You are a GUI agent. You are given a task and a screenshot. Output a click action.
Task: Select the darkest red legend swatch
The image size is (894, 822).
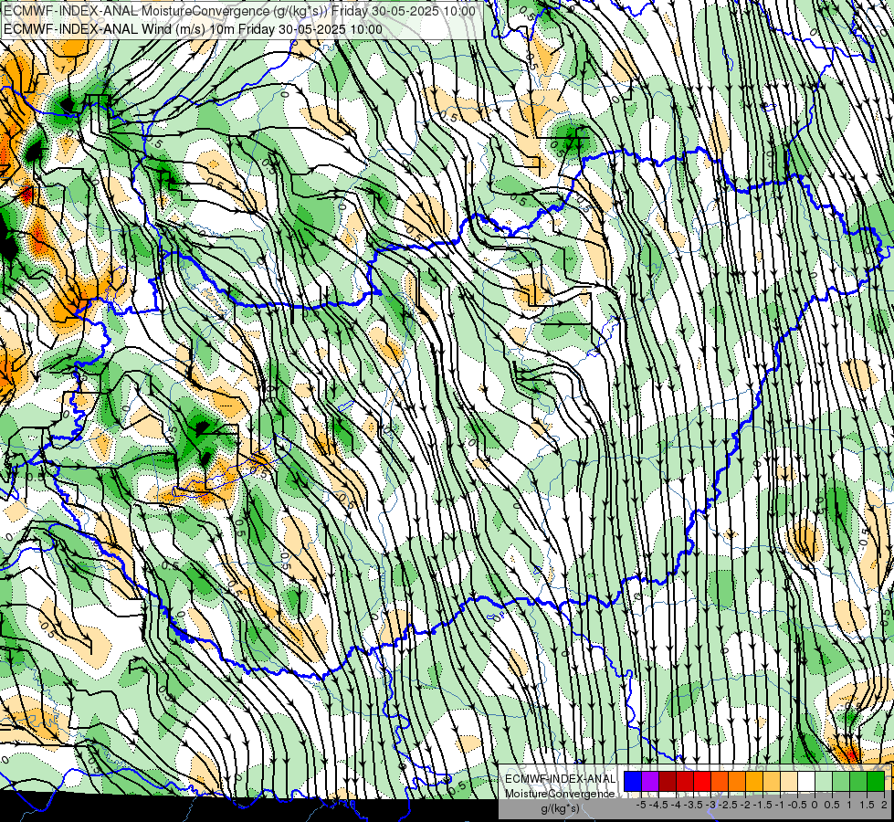[668, 781]
